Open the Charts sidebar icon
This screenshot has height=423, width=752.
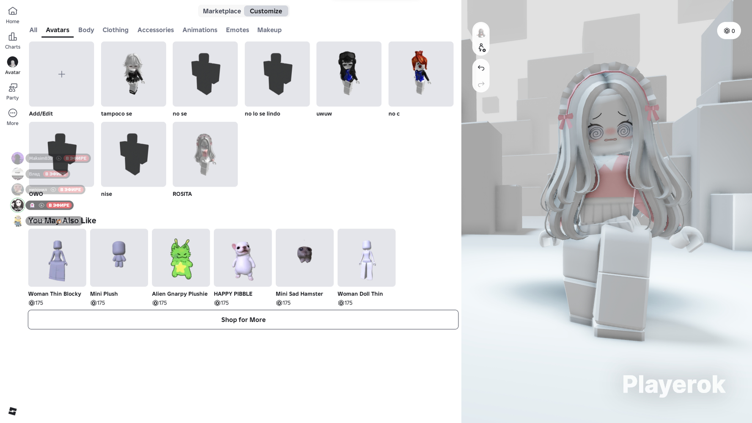[13, 37]
